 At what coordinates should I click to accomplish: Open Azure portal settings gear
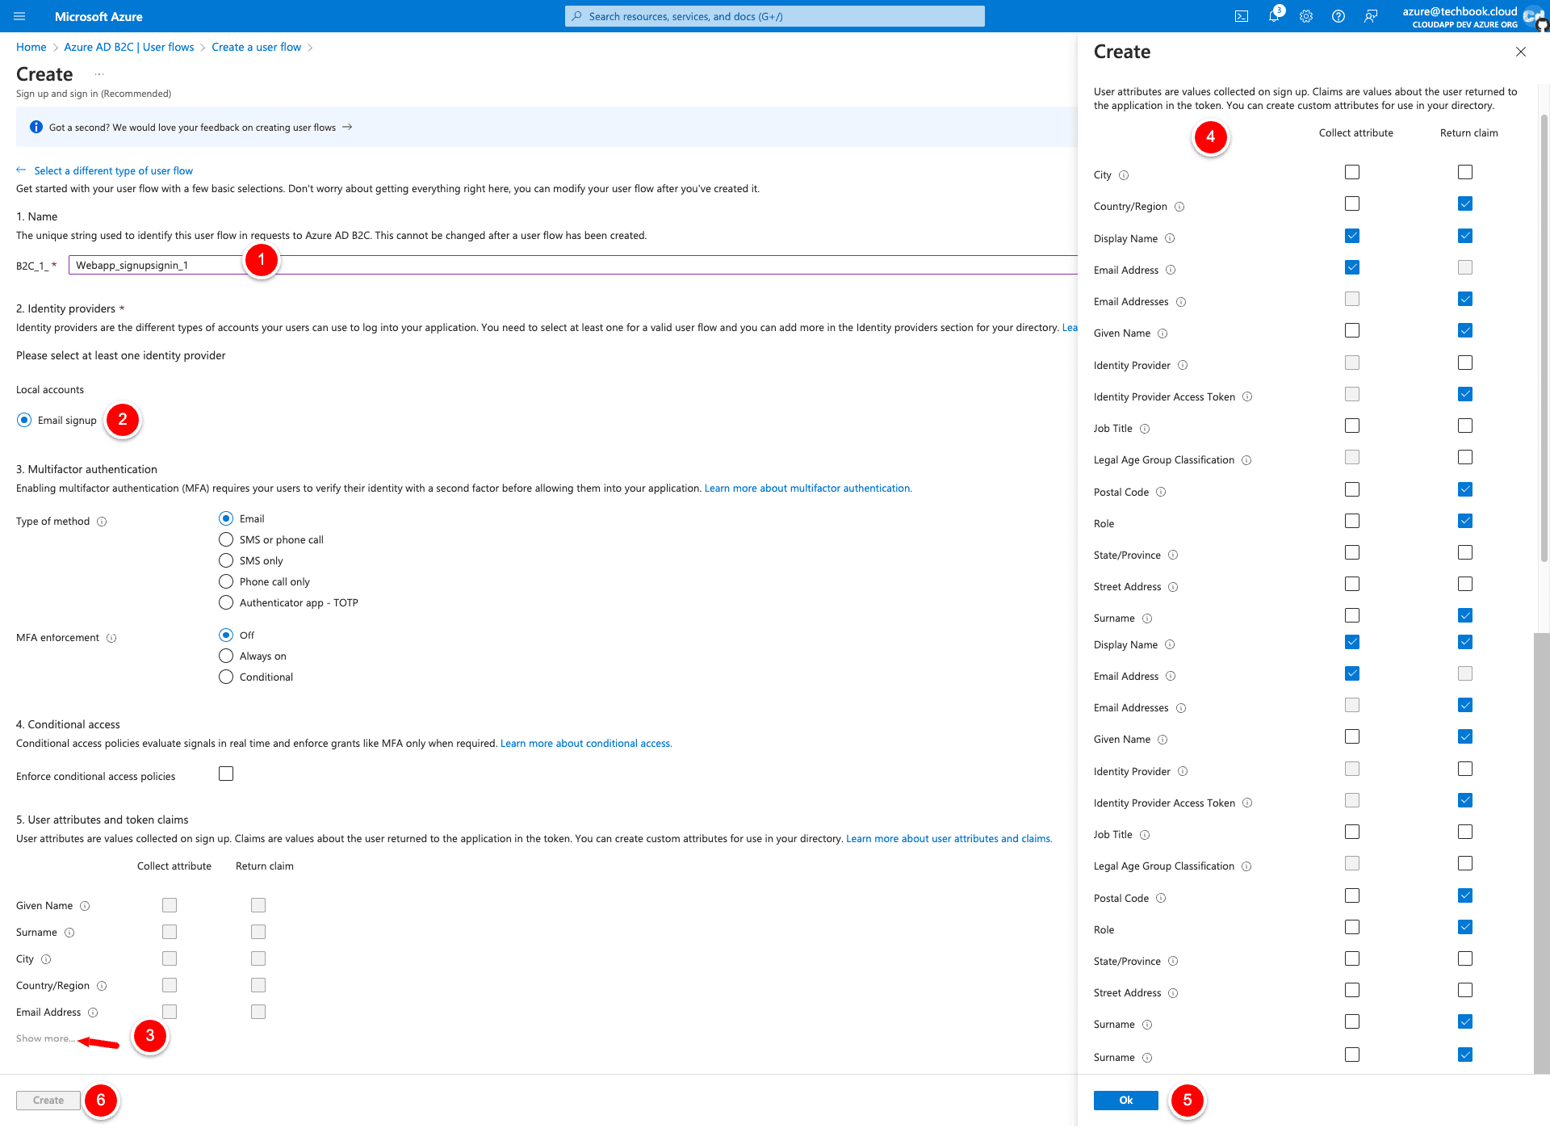click(1306, 16)
